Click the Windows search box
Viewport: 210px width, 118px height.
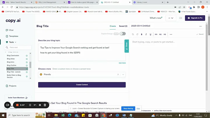(x=20, y=115)
